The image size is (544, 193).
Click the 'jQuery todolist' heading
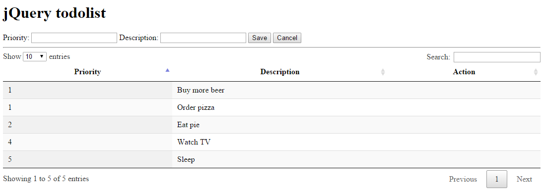point(55,14)
